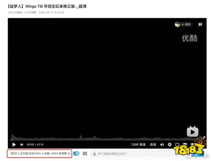211x161 pixels.
Task: Click the 179.2万播放 view count
Action: (15, 13)
